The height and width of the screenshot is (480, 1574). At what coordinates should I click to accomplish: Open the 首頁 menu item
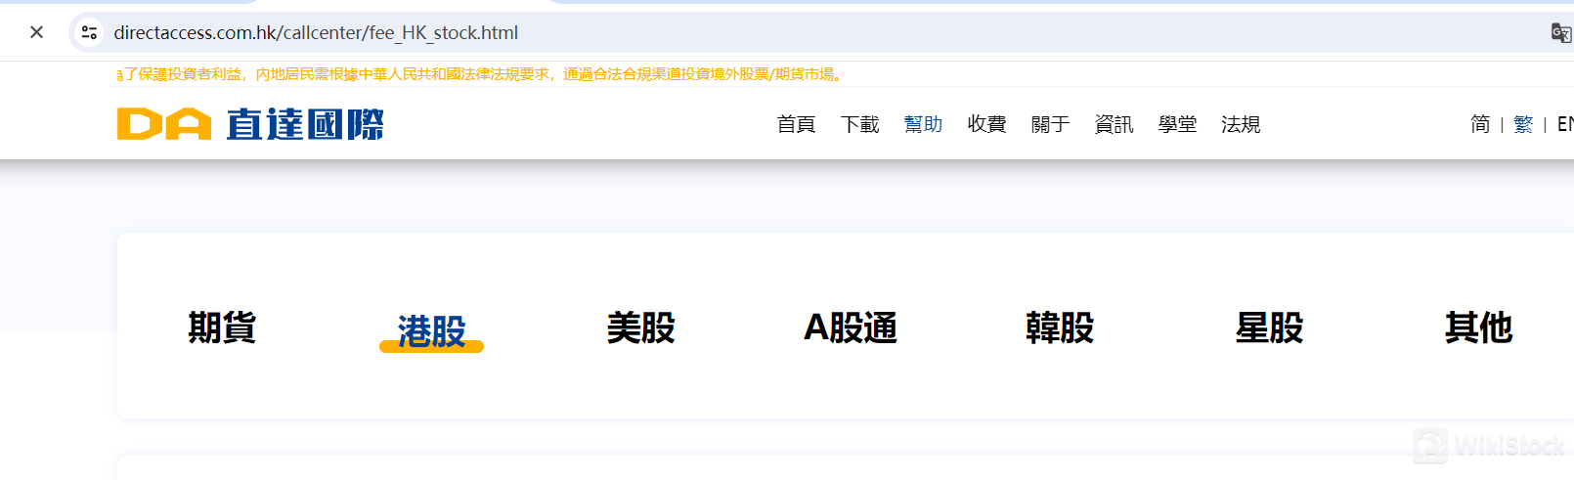pos(796,124)
